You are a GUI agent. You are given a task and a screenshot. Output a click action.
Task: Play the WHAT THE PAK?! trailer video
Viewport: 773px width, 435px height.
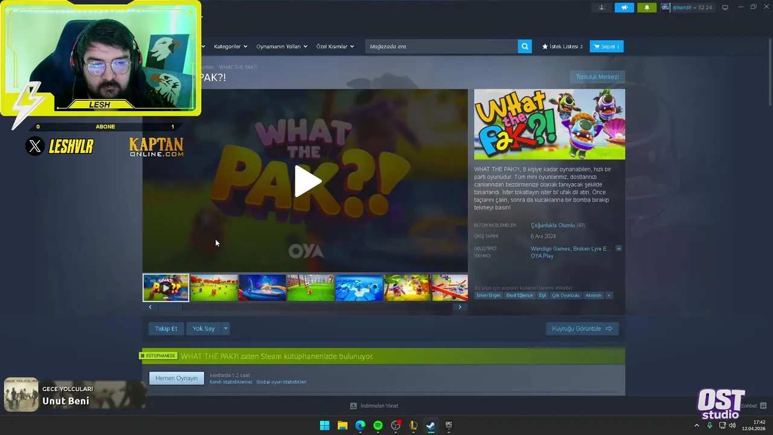307,181
